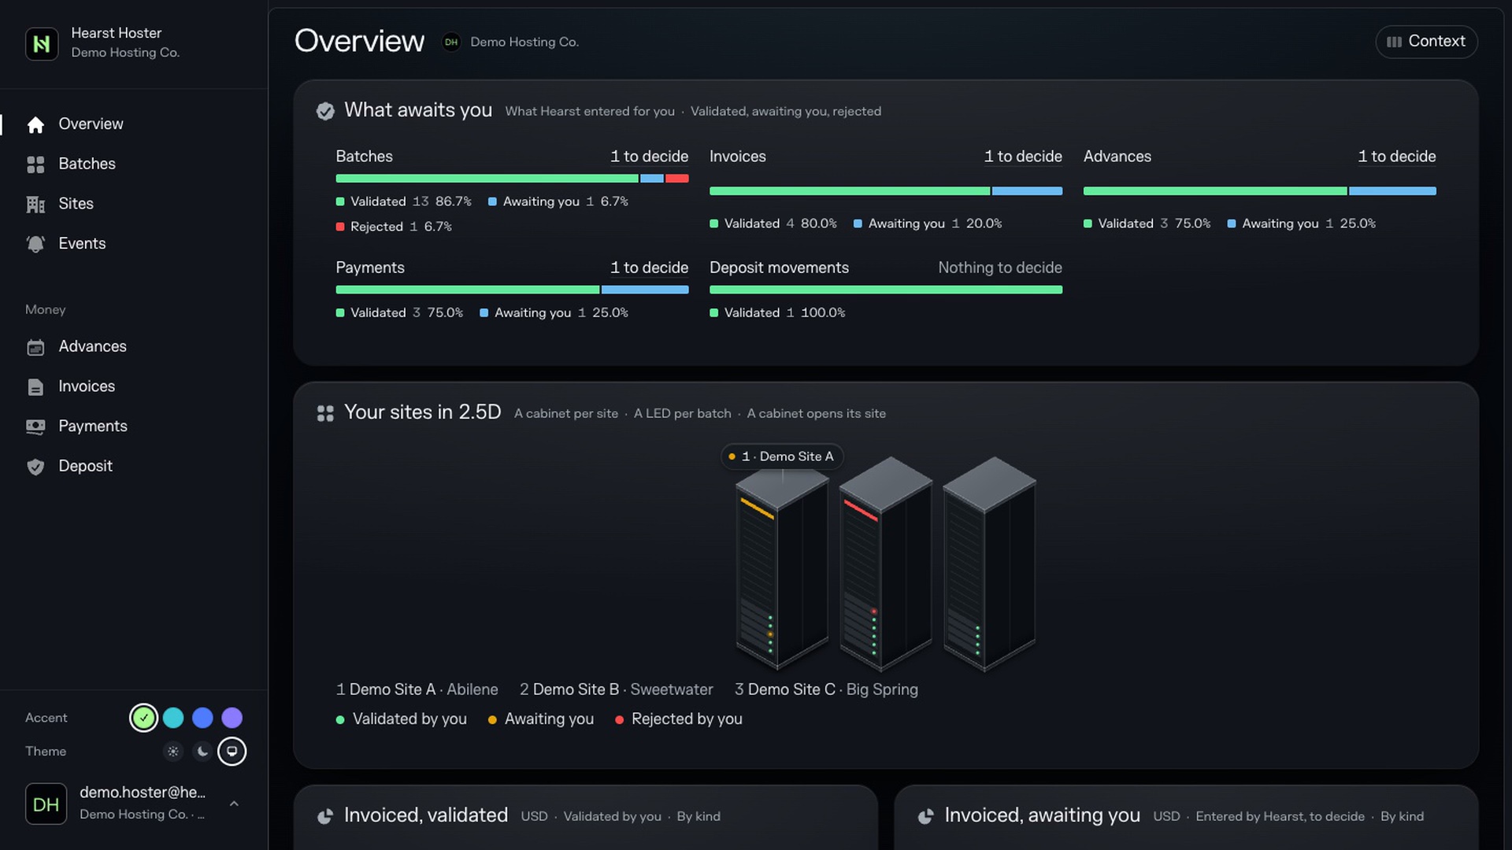Screen dimensions: 1512x850
Task: Open Advances '1 to decide' link
Action: (1397, 157)
